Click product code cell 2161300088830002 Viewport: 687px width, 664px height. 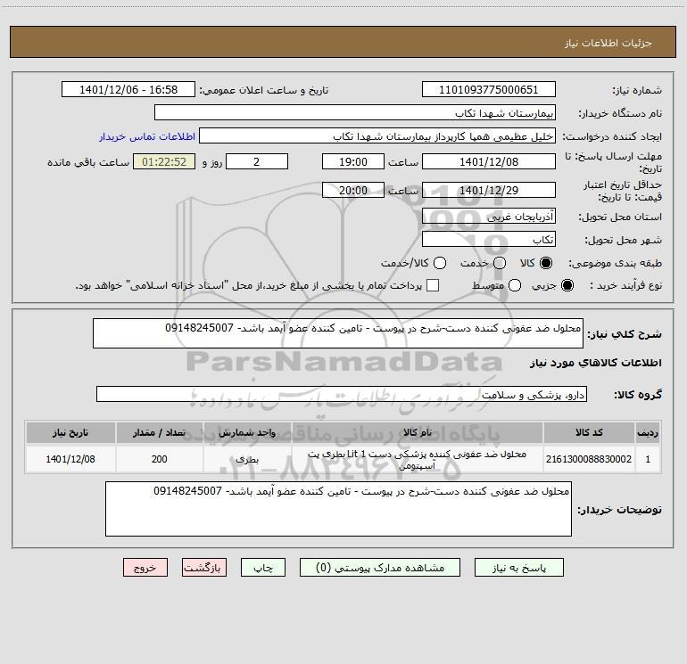pos(589,459)
